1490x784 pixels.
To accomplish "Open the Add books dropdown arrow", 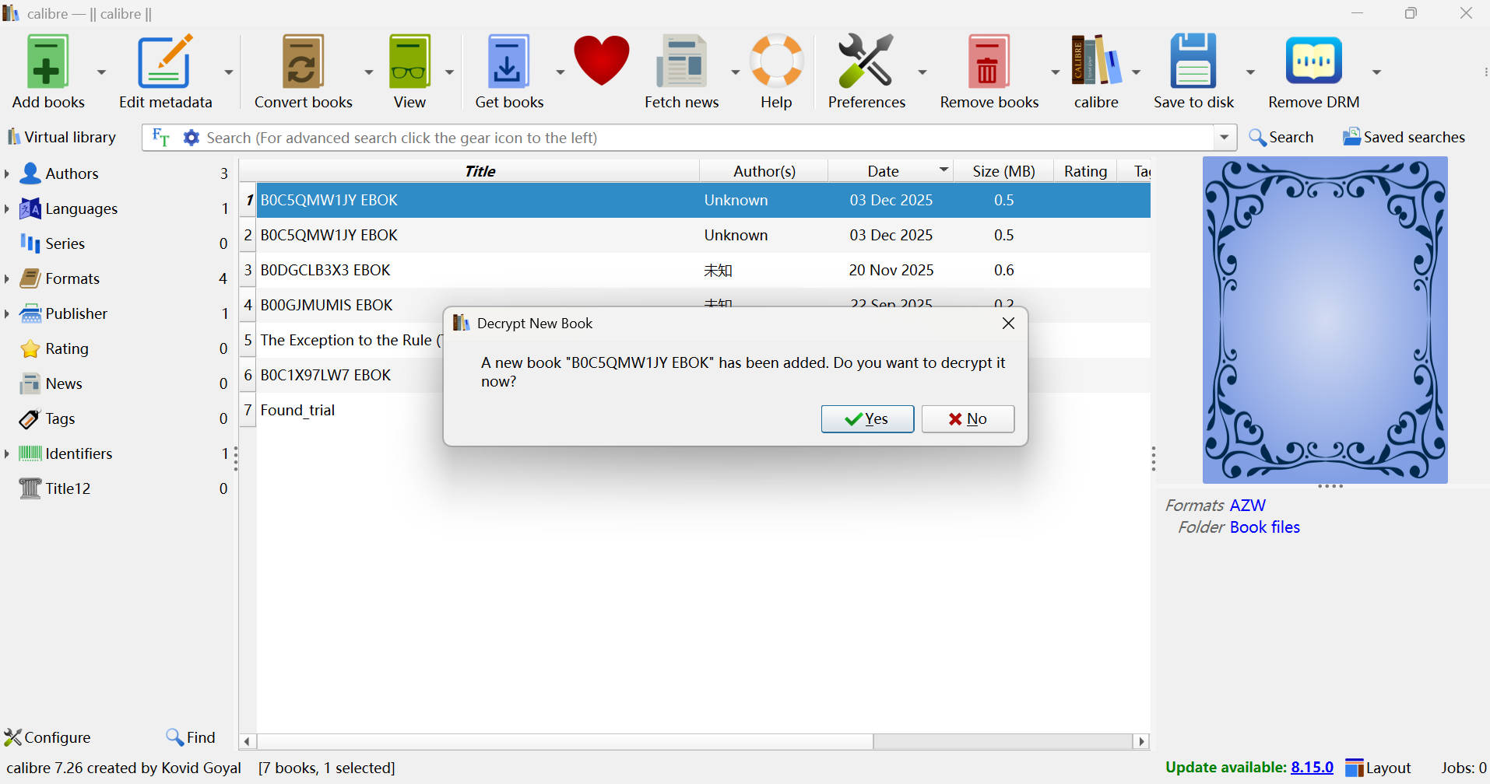I will 101,72.
